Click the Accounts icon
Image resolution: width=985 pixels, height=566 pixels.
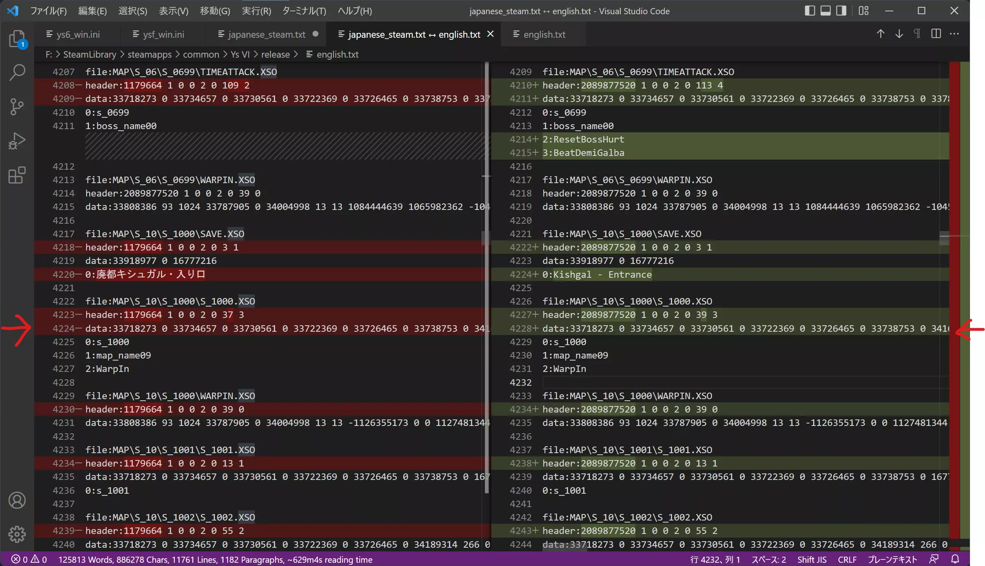pyautogui.click(x=17, y=500)
